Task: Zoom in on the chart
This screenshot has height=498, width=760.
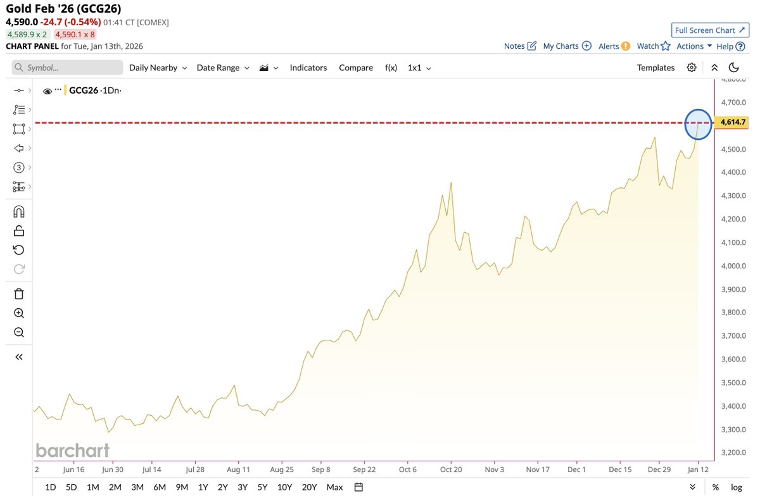Action: tap(18, 313)
